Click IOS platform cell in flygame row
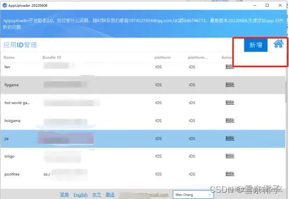This screenshot has width=289, height=199. click(158, 85)
